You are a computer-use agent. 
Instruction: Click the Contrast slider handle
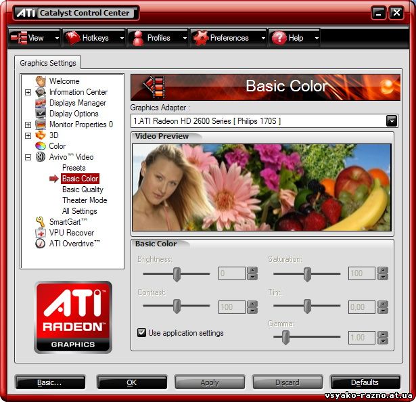pos(177,306)
